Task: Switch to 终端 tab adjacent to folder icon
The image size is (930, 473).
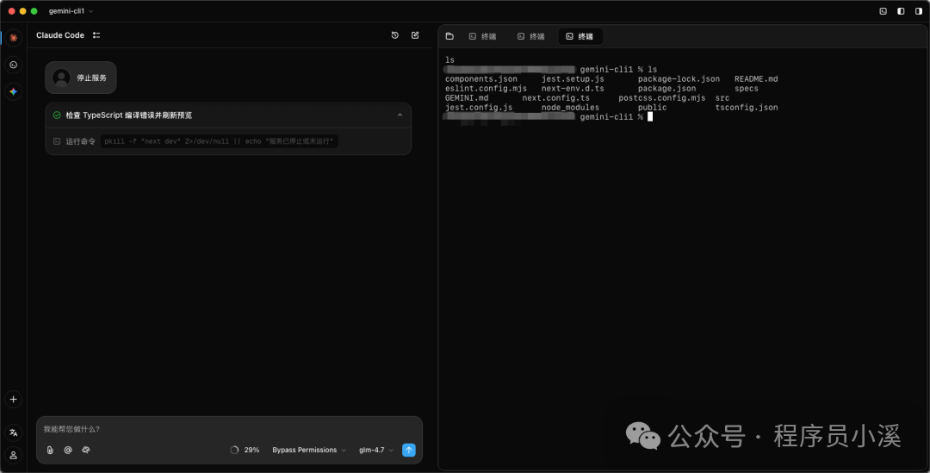Action: click(483, 36)
